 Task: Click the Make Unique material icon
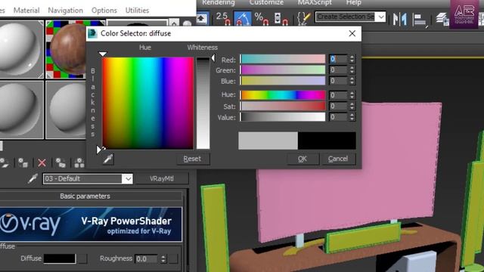pyautogui.click(x=79, y=162)
